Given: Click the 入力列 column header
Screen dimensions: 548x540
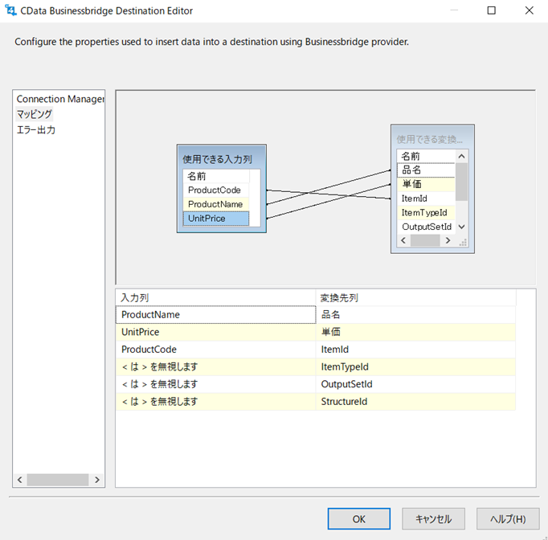Looking at the screenshot, I should tap(215, 298).
